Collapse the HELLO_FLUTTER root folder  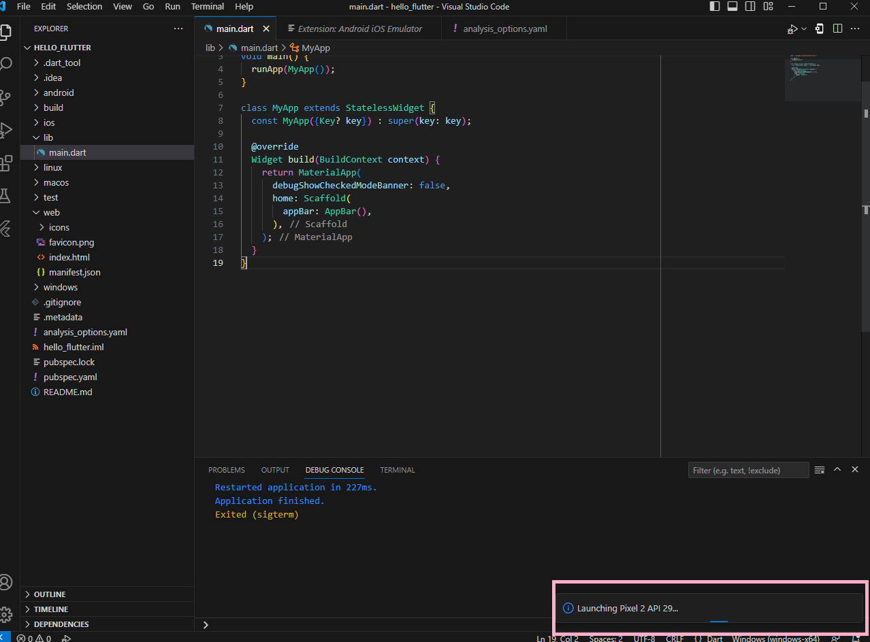pos(107,48)
